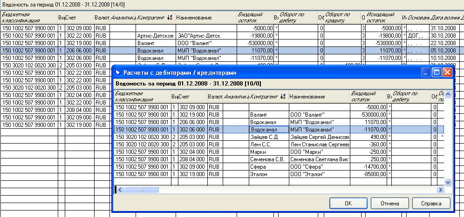This screenshot has height=217, width=464.
Task: Maximize the Расчеты с дебиторами dialog
Action: [x=436, y=72]
